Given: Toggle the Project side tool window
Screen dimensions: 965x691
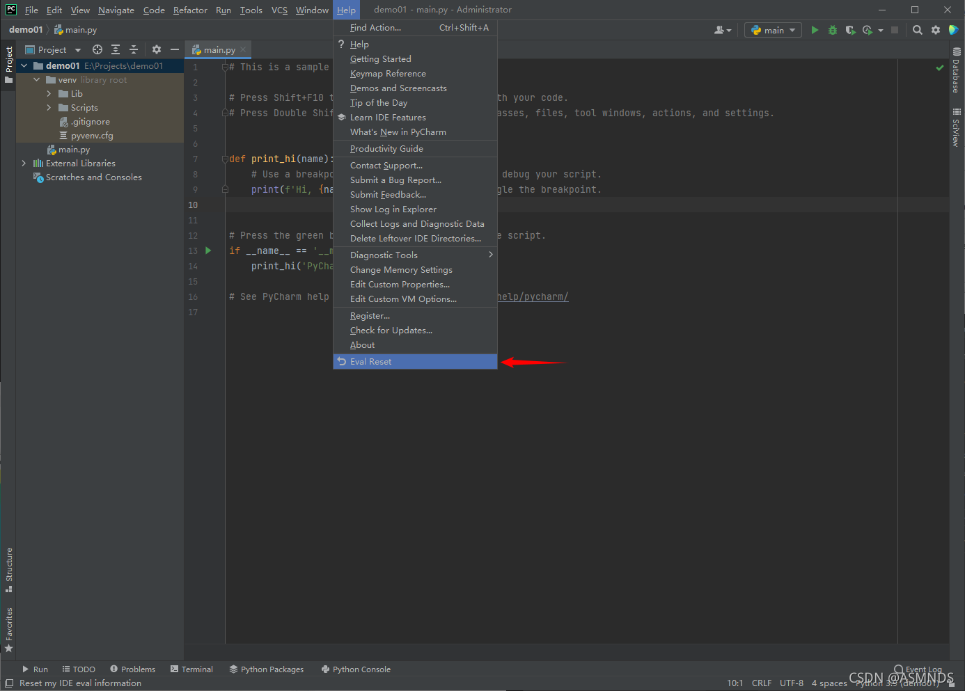Looking at the screenshot, I should 9,65.
